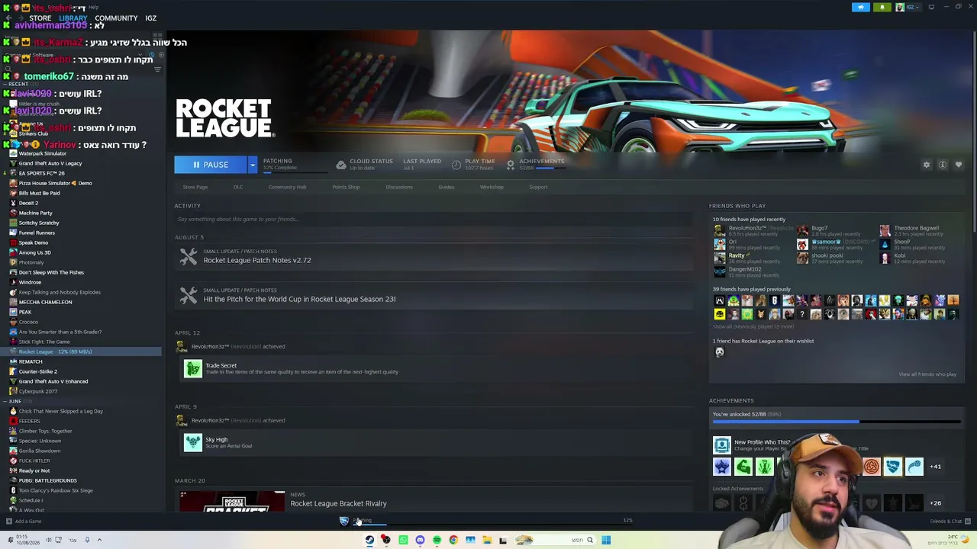Switch to the Store Page tab
The width and height of the screenshot is (977, 549).
pos(195,187)
